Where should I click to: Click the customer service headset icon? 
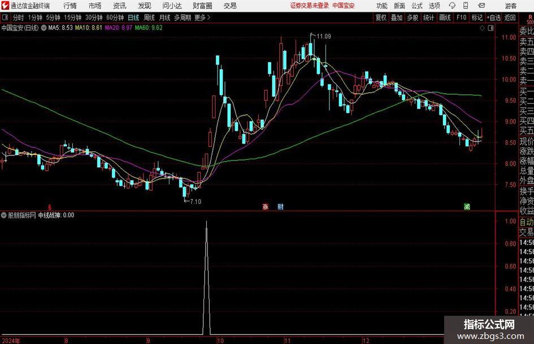click(x=452, y=6)
